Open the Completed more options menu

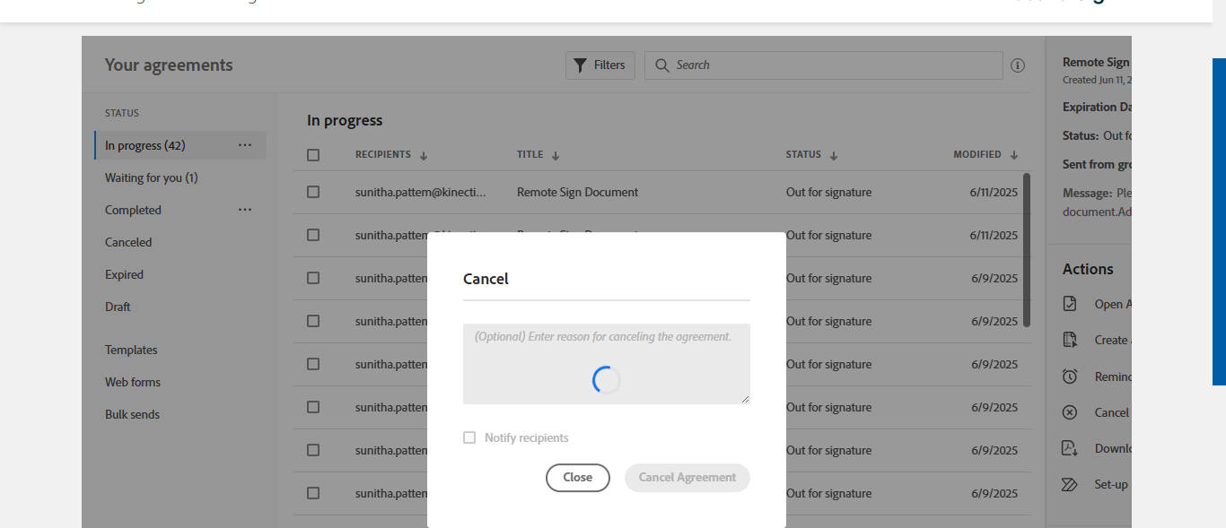245,210
